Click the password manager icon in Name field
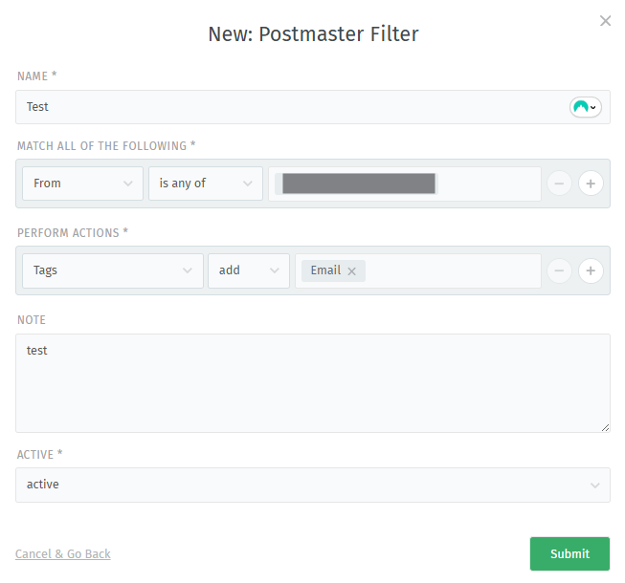The width and height of the screenshot is (625, 583). [585, 107]
